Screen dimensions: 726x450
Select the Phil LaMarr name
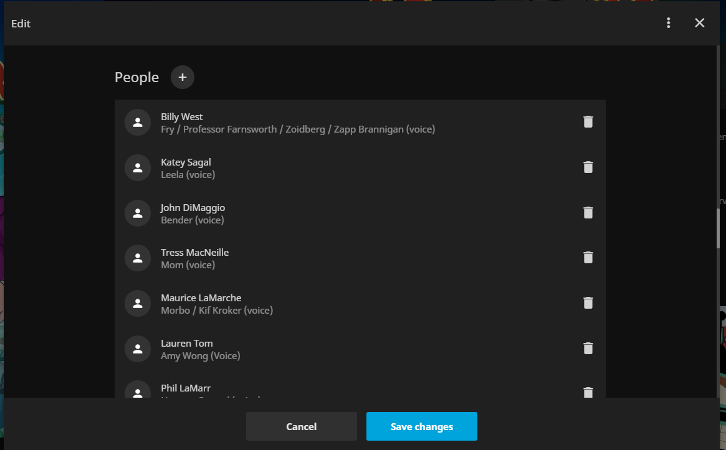coord(186,388)
